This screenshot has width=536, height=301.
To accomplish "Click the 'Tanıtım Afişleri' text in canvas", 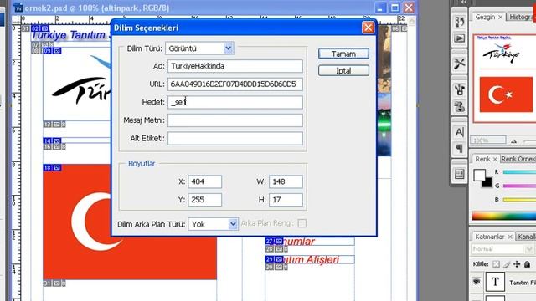I will tap(311, 260).
